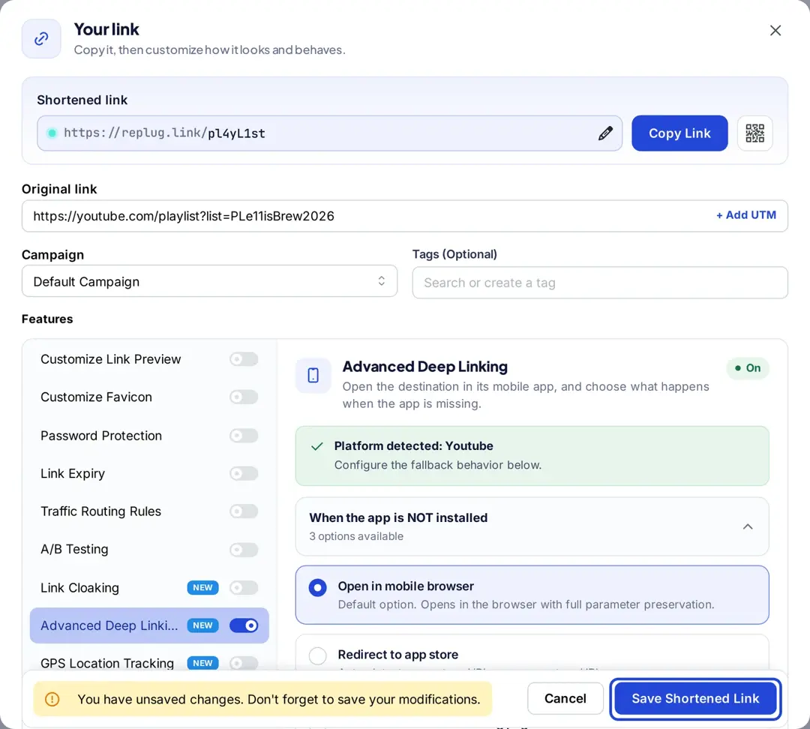The image size is (810, 729).
Task: Turn on the Customize Favicon switch
Action: [244, 397]
